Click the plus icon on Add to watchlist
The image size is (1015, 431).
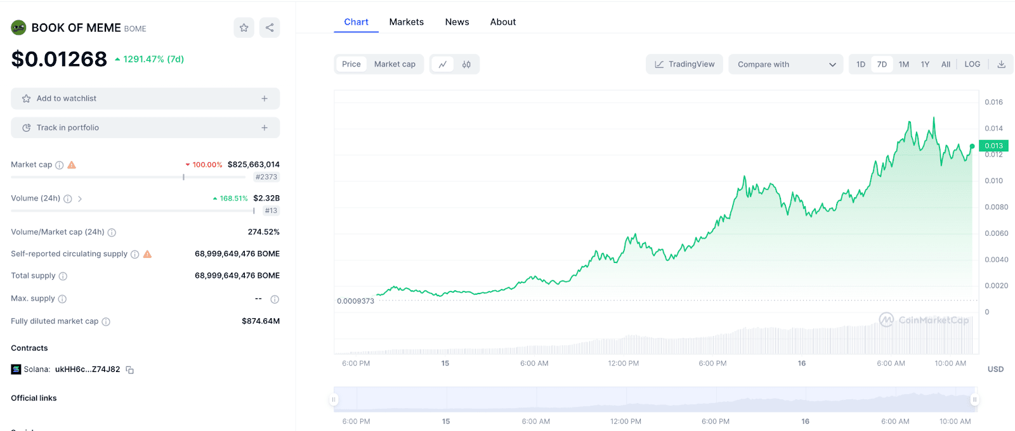265,98
